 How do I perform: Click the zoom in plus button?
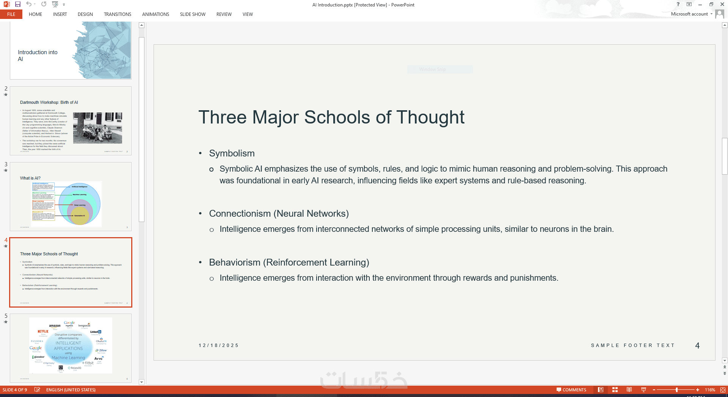pyautogui.click(x=698, y=390)
